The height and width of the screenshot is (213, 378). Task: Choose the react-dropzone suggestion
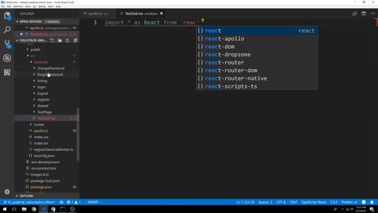tap(257, 54)
